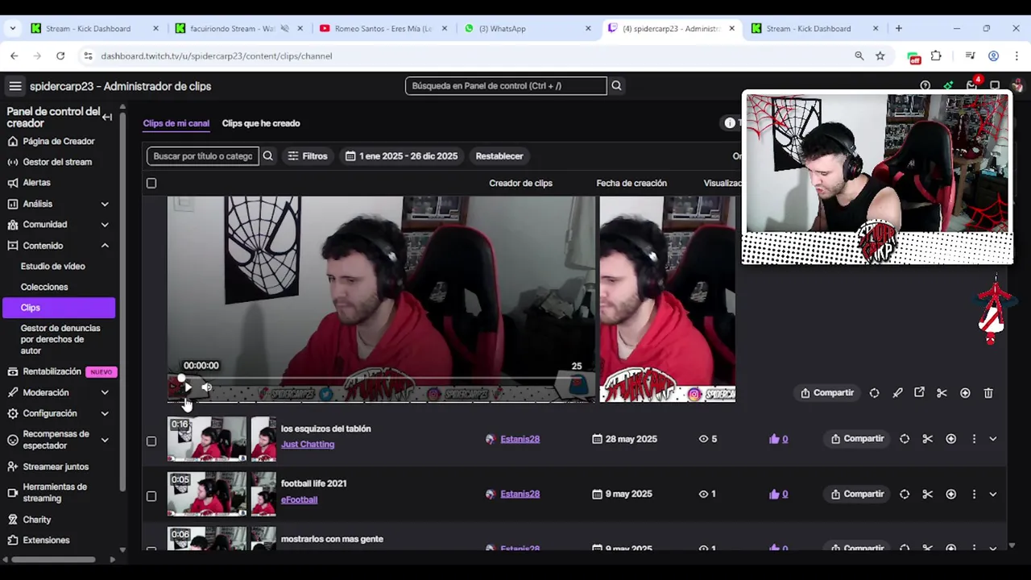Open expanded clip in new window icon

point(919,393)
